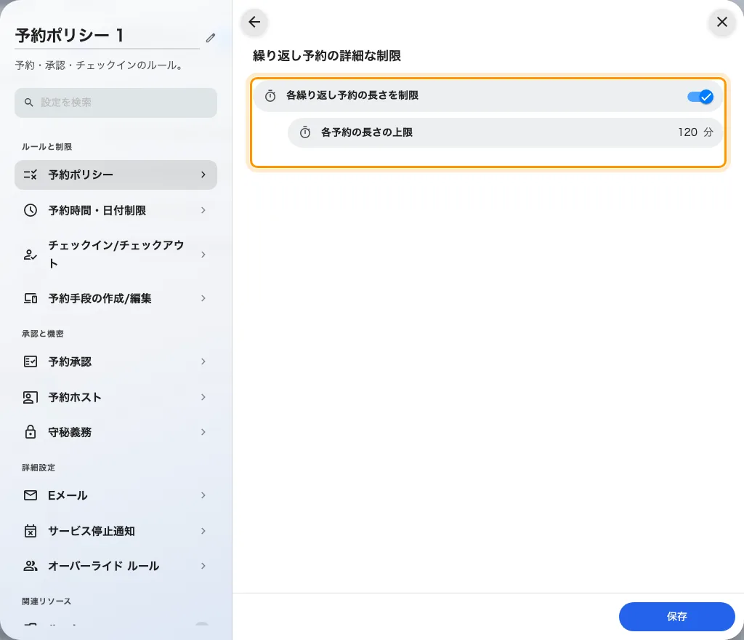
Task: Open 予約承認 settings
Action: [116, 361]
